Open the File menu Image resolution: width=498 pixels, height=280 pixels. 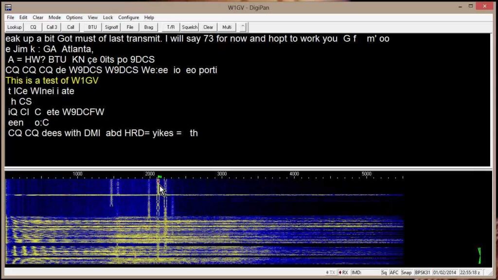coord(11,17)
